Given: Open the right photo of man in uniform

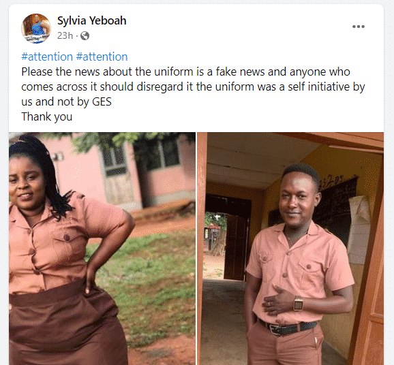Looking at the screenshot, I should [290, 249].
